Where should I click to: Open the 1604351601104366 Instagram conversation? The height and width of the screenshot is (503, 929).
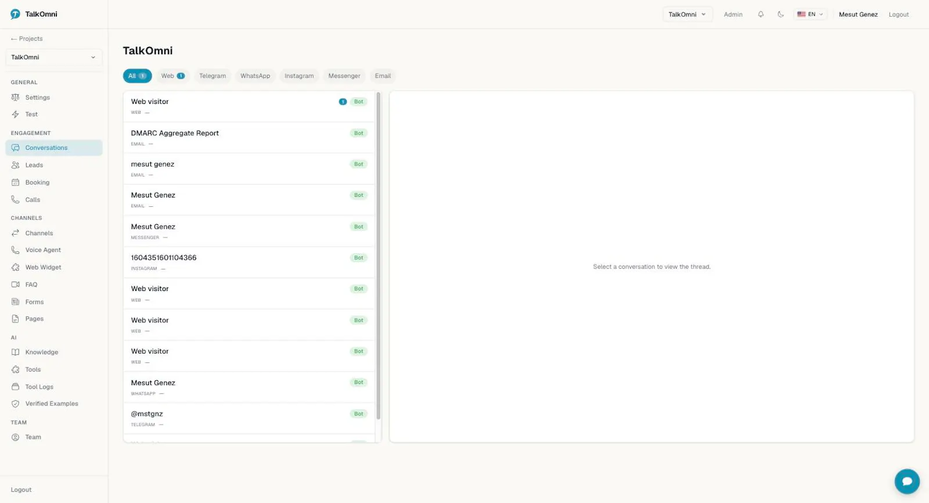(249, 263)
